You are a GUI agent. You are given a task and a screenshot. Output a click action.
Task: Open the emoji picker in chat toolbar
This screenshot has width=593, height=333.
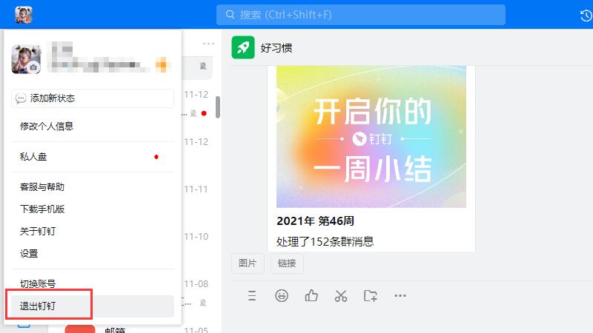point(282,296)
